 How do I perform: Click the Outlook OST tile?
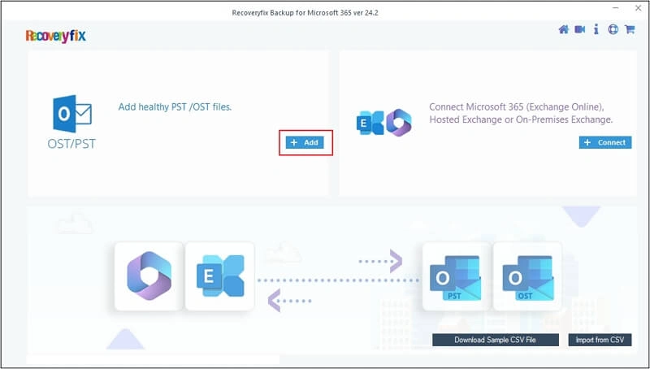527,276
